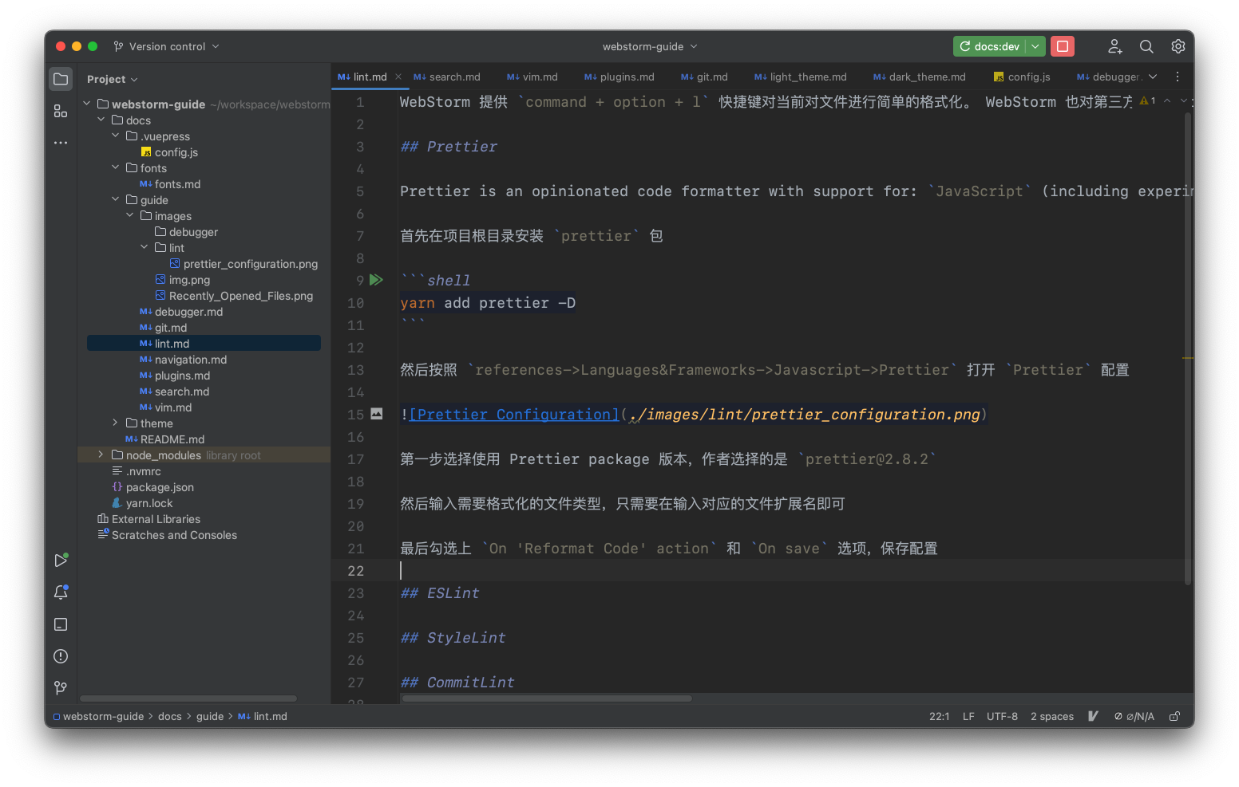Close the lint.md editor tab
Image resolution: width=1239 pixels, height=787 pixels.
[398, 77]
